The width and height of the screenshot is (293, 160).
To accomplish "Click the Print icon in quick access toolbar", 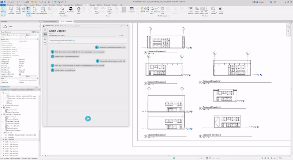I will pos(26,2).
